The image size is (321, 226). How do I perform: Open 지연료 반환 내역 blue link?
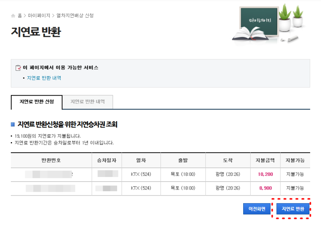[x=44, y=78]
